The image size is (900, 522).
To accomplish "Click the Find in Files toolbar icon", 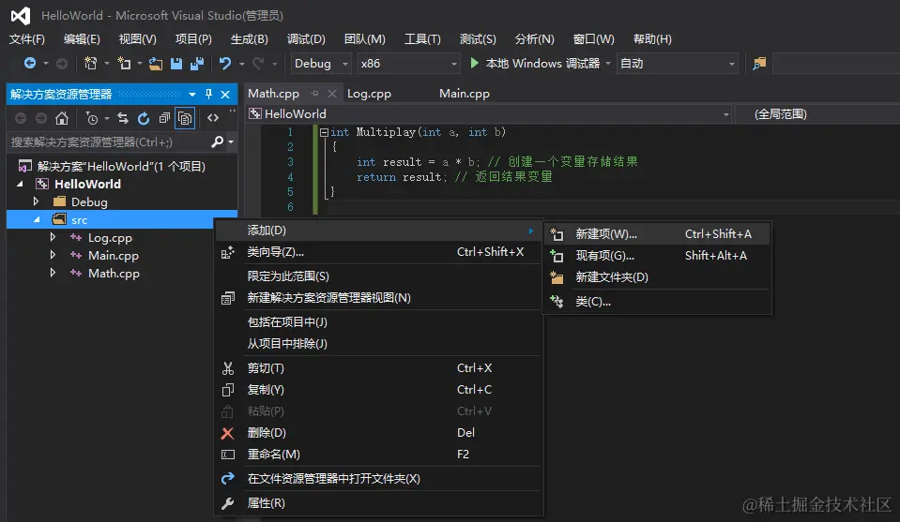I will pos(759,63).
